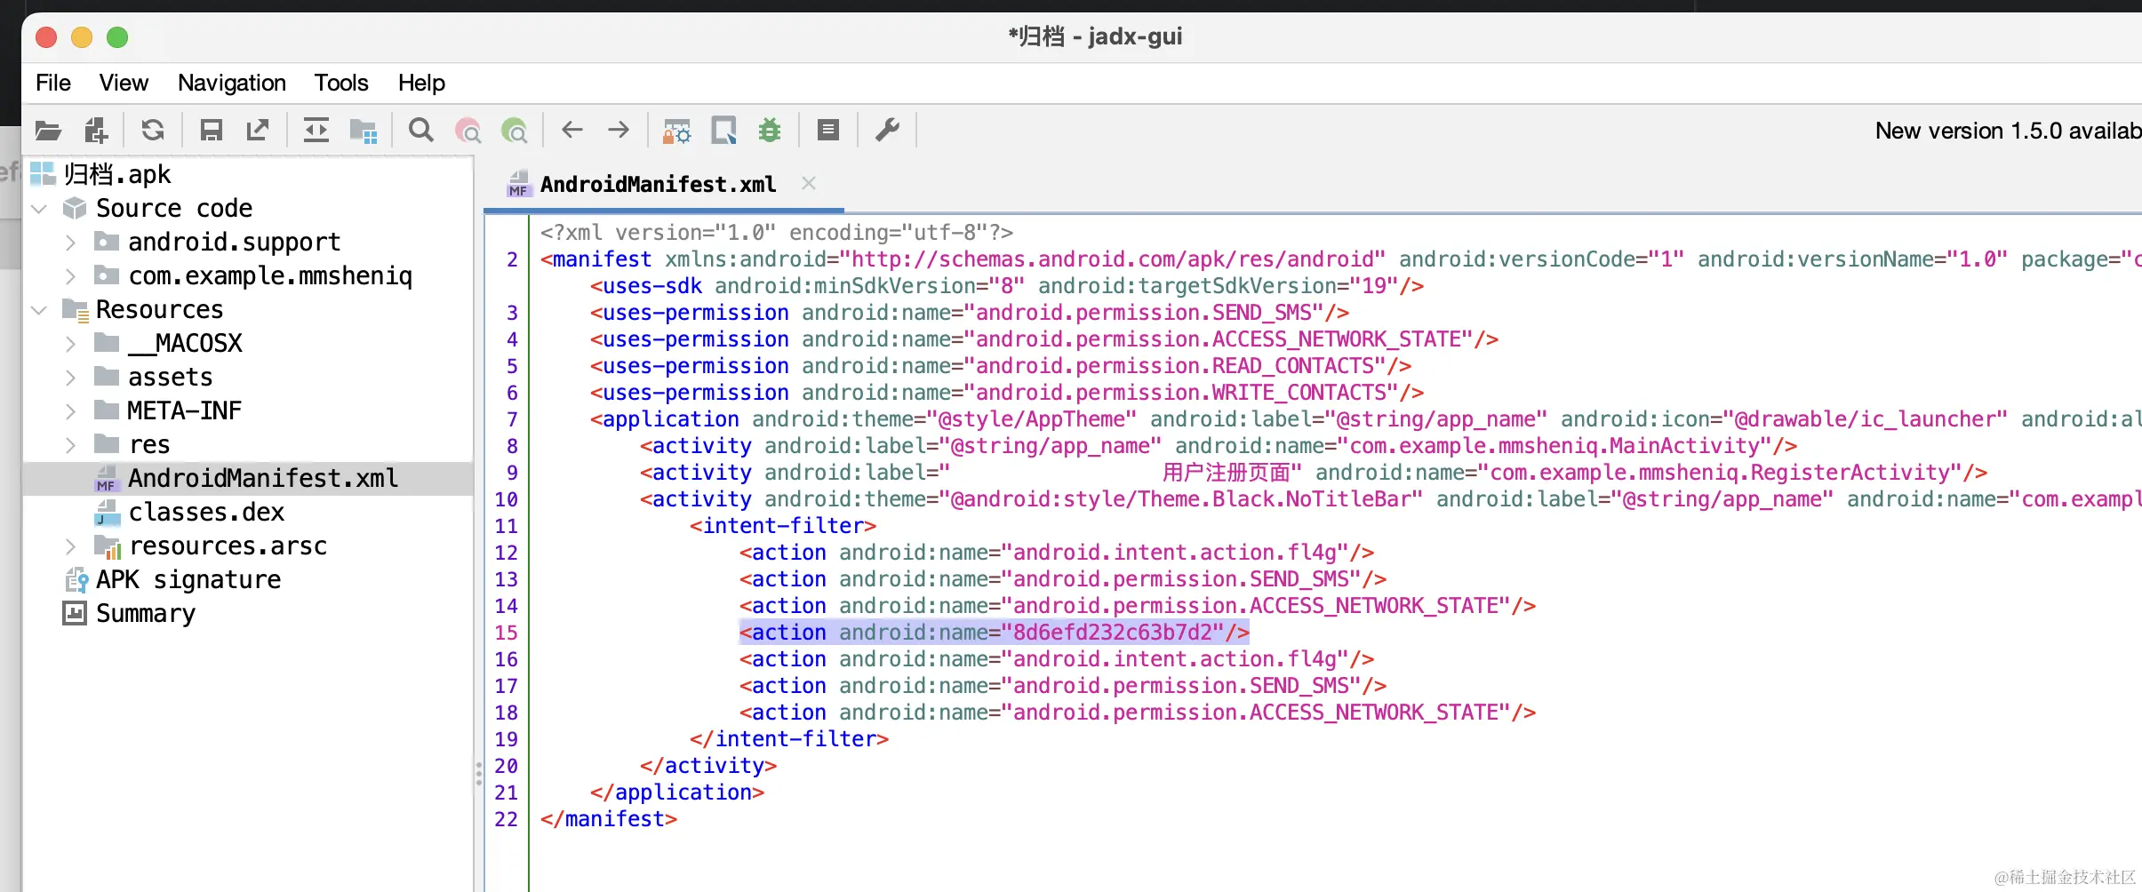The height and width of the screenshot is (892, 2142).
Task: Open the Tools menu
Action: coord(341,83)
